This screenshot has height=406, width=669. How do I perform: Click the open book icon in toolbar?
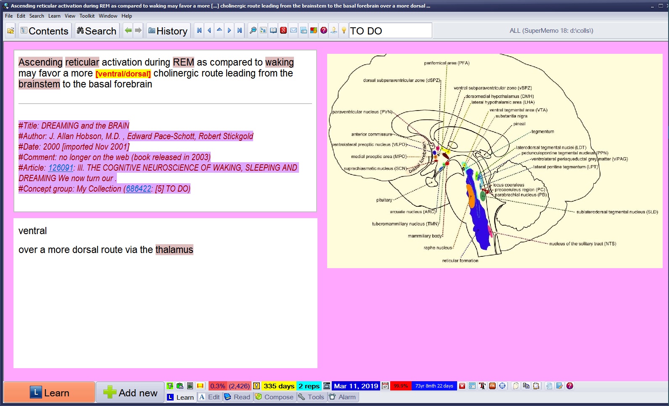273,31
